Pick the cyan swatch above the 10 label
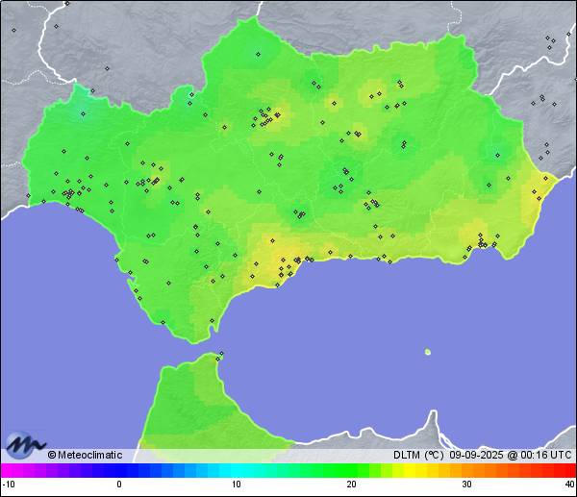This screenshot has width=577, height=497. [x=237, y=470]
